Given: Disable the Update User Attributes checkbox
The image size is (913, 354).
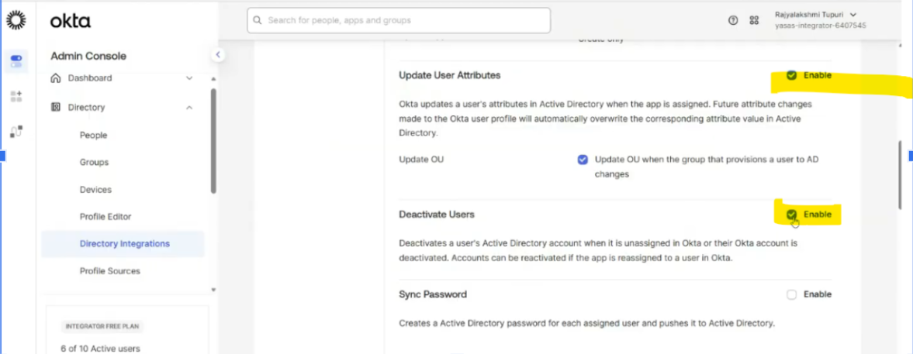Looking at the screenshot, I should tap(791, 75).
